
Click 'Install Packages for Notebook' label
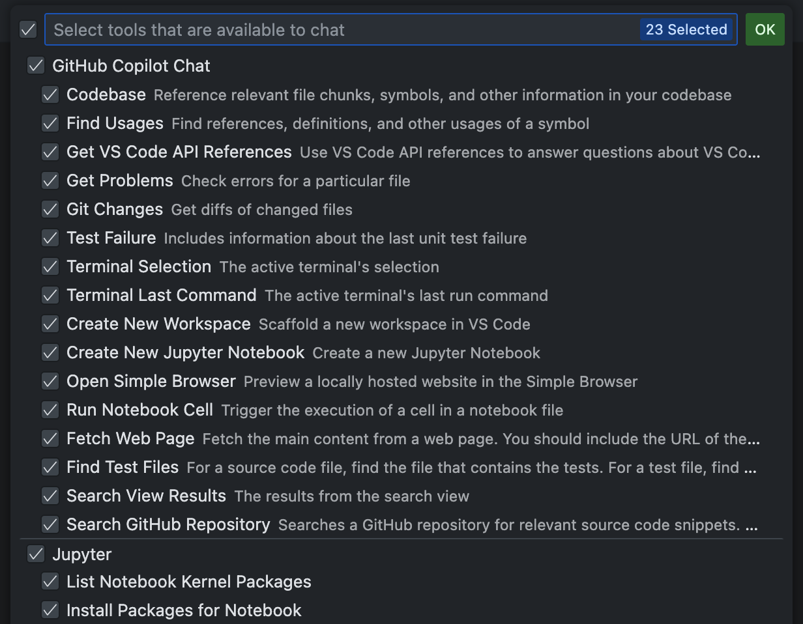(184, 610)
